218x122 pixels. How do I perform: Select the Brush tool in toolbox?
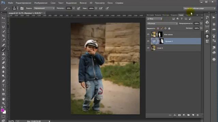point(3,49)
